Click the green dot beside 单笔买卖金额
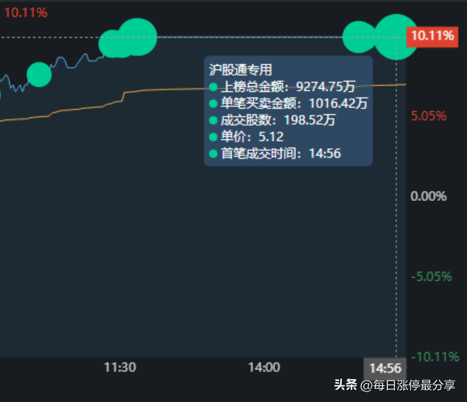The image size is (467, 402). click(213, 104)
